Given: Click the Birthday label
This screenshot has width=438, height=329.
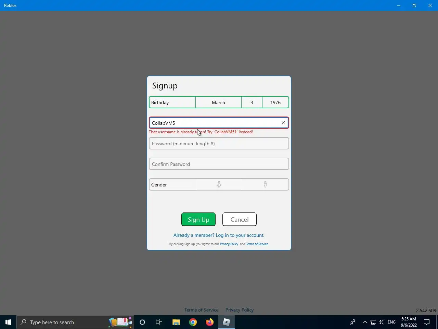Looking at the screenshot, I should point(160,102).
